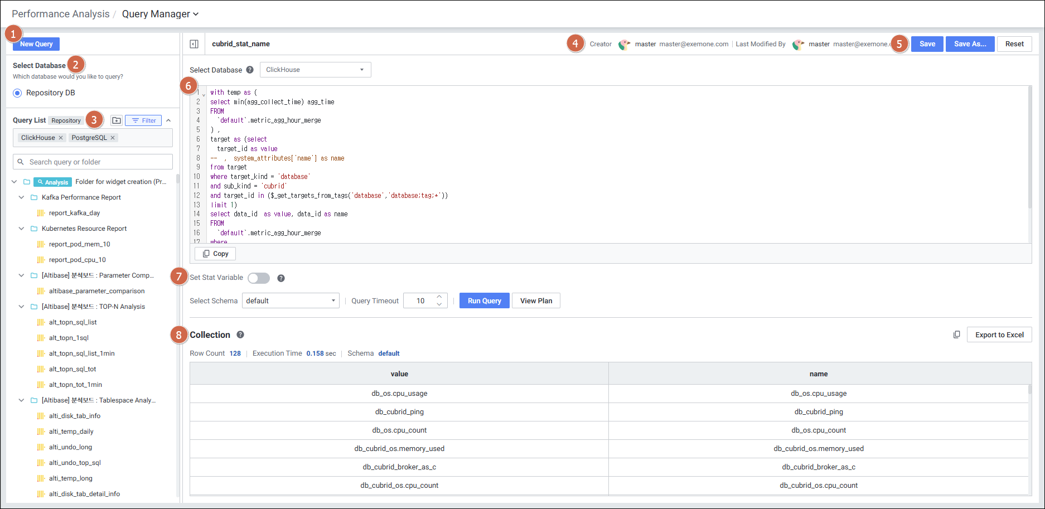Image resolution: width=1045 pixels, height=509 pixels.
Task: Click help icon next to Select Database
Action: tap(250, 70)
